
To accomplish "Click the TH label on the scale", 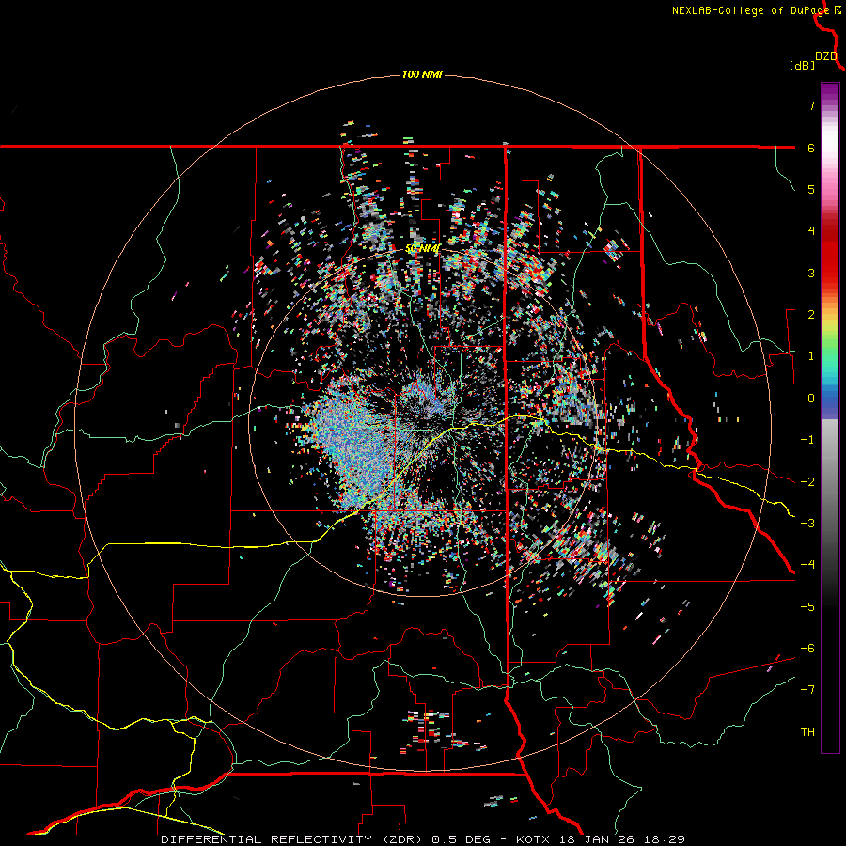I will pyautogui.click(x=807, y=732).
